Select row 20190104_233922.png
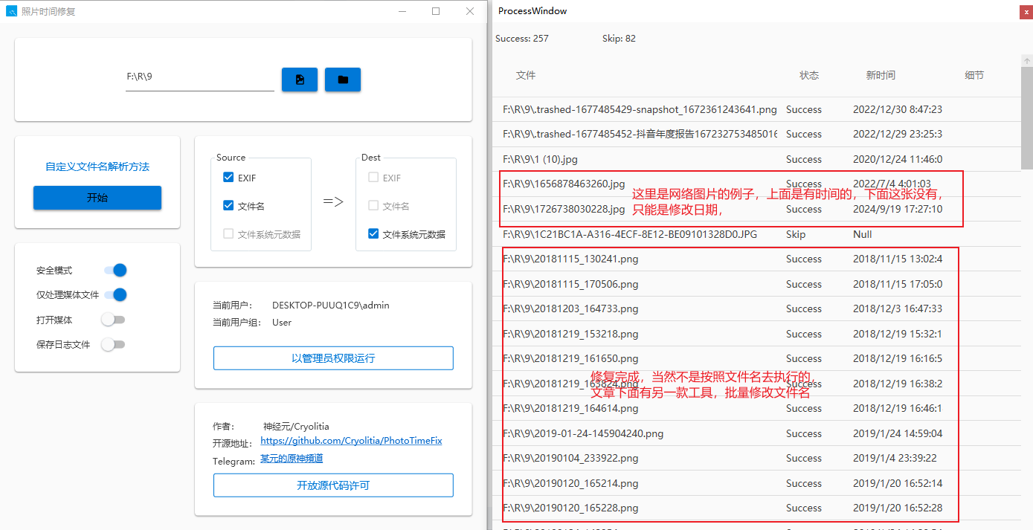1033x530 pixels. (756, 458)
